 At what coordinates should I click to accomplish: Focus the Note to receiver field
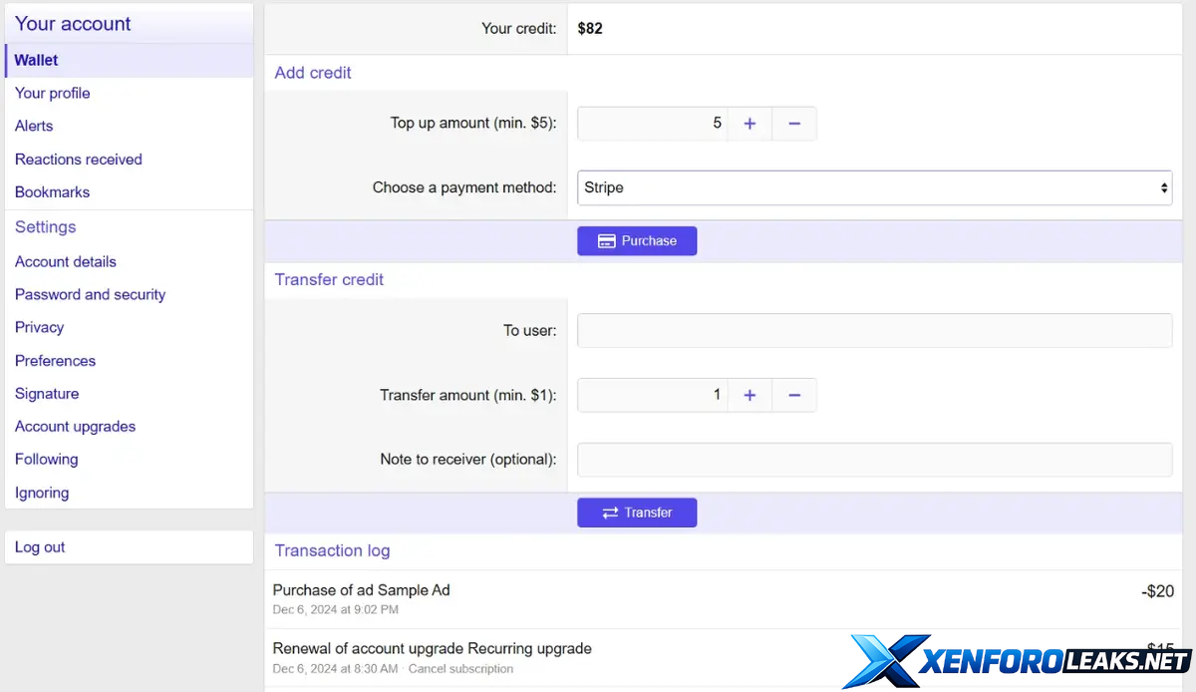pos(874,460)
